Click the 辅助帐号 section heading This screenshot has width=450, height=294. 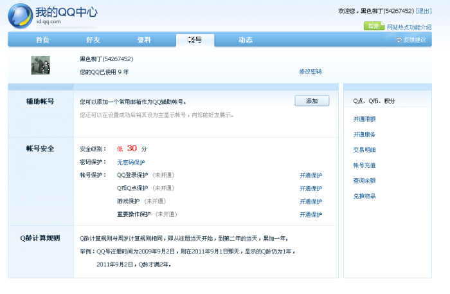coord(40,102)
